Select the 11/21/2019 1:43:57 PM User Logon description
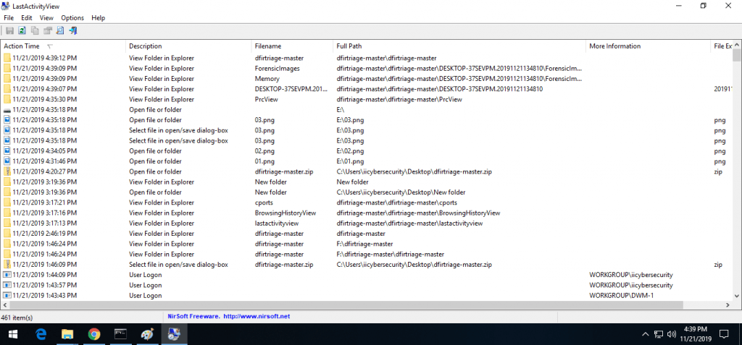 click(x=145, y=286)
